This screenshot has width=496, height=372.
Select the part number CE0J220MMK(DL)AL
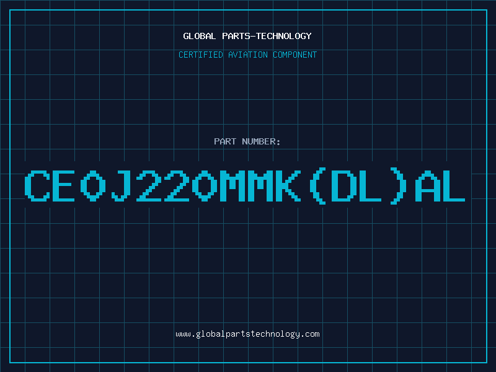245,186
